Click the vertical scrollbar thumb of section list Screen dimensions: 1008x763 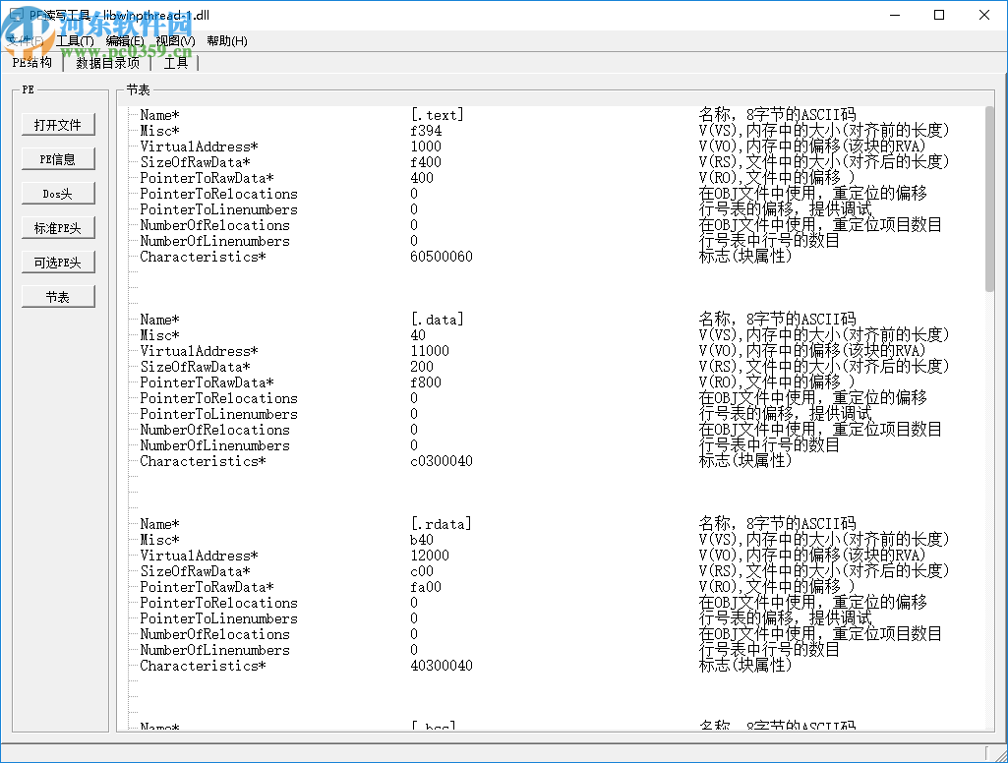point(989,199)
